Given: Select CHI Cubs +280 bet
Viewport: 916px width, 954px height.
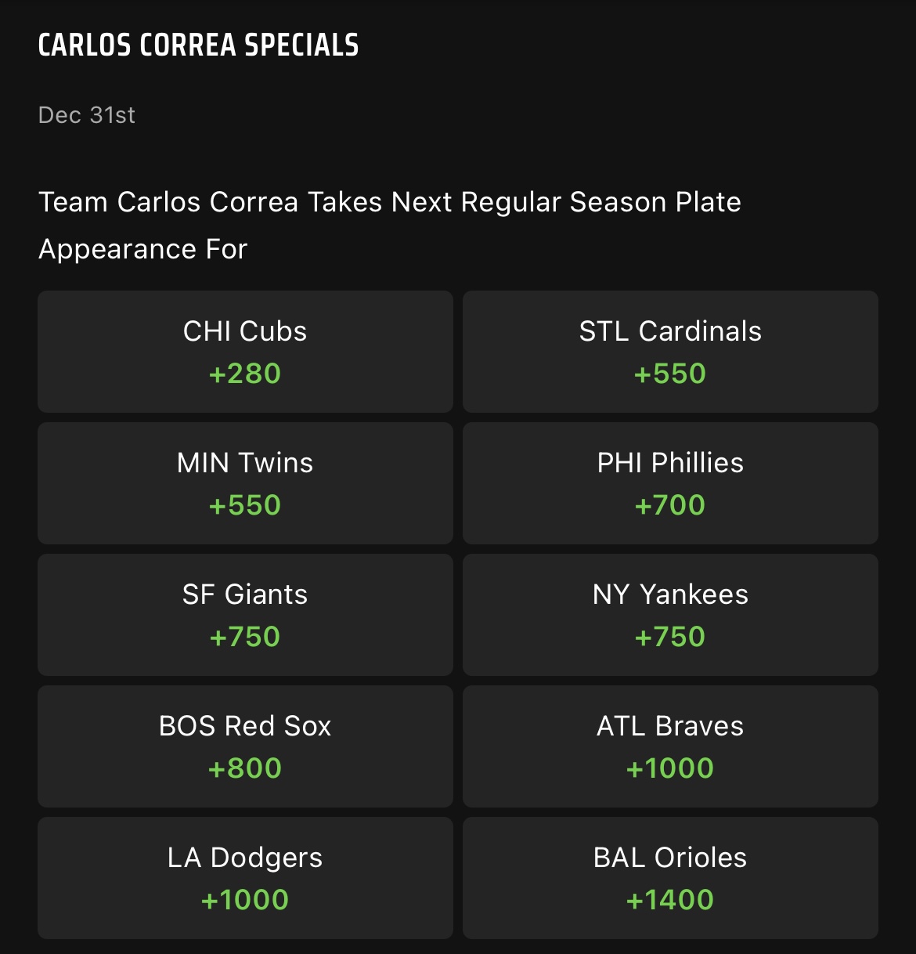Looking at the screenshot, I should pos(245,352).
